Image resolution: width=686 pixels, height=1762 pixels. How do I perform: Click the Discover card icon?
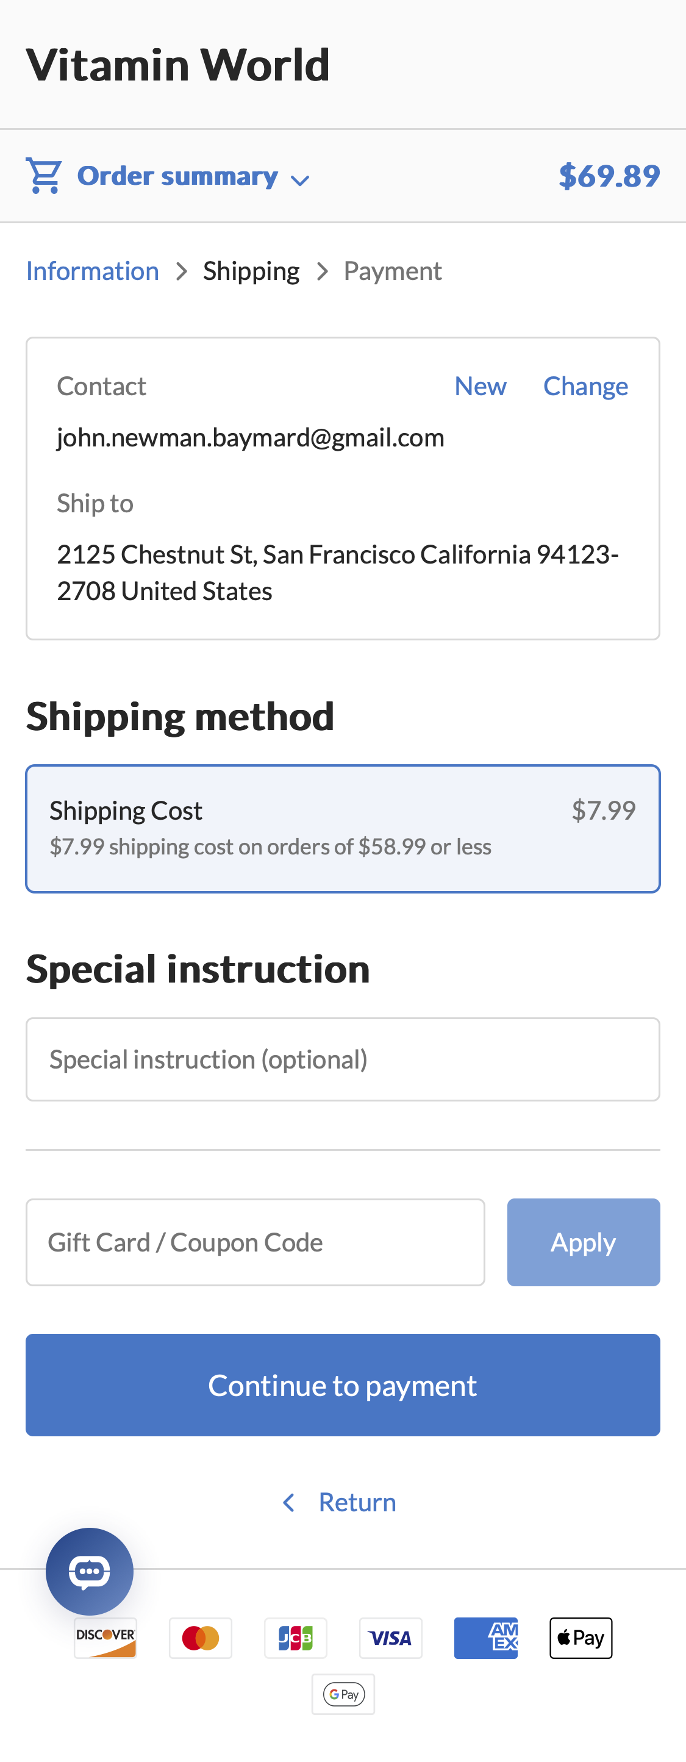[x=105, y=1638]
